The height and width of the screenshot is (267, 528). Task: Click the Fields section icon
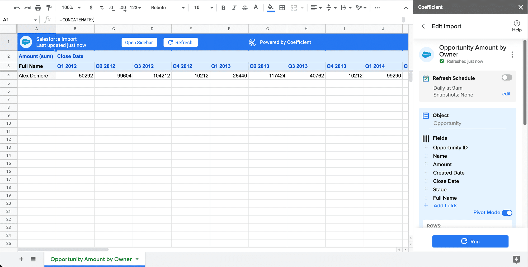(x=426, y=139)
